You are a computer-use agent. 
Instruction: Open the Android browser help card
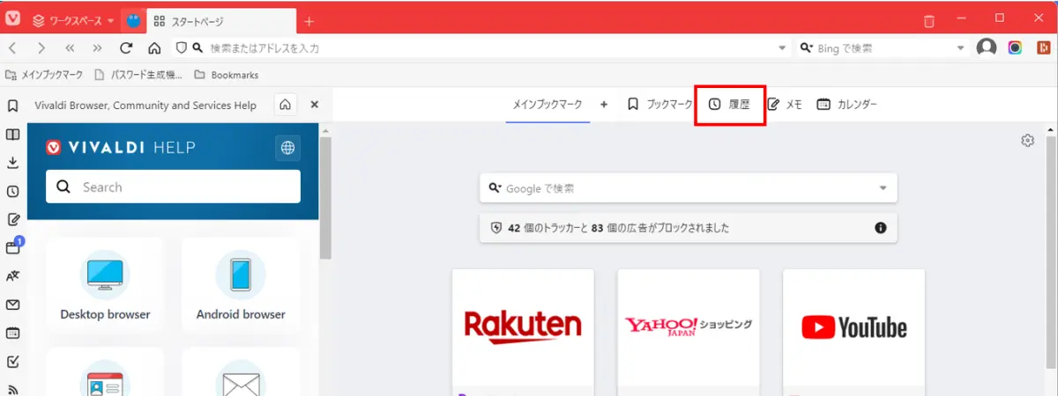(x=241, y=284)
